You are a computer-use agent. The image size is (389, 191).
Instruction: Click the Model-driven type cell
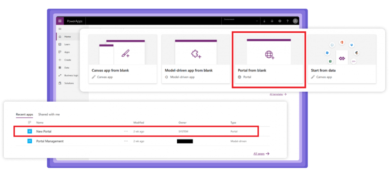click(238, 141)
